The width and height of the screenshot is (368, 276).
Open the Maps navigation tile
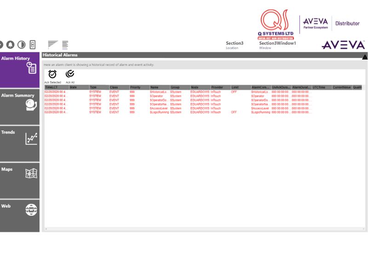tap(20, 179)
